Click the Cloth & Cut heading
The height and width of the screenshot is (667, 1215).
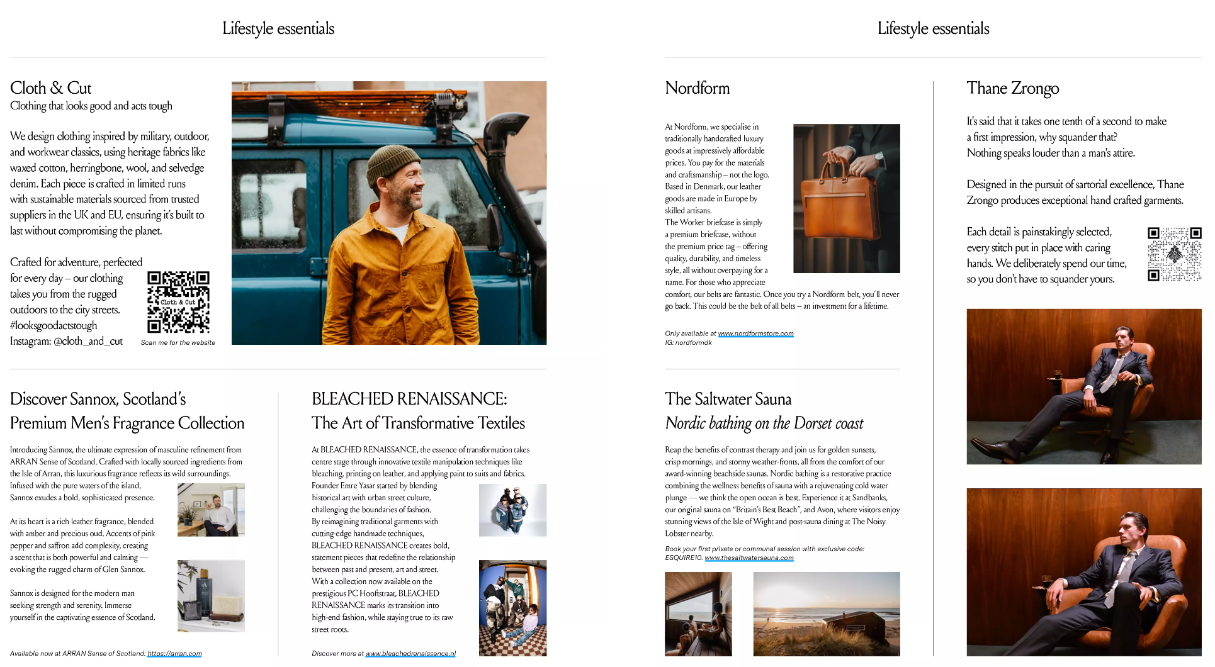click(51, 88)
